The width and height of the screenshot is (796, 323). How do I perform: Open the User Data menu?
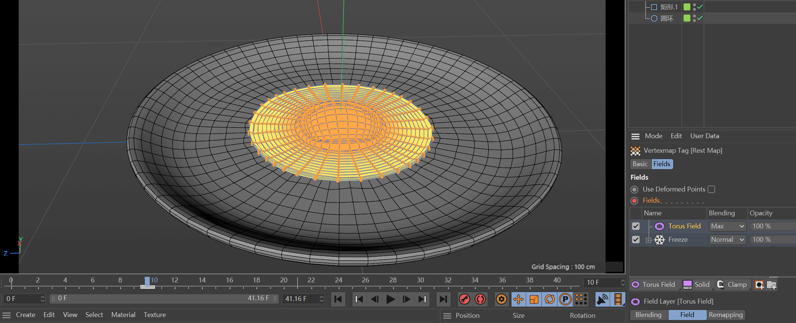[705, 136]
